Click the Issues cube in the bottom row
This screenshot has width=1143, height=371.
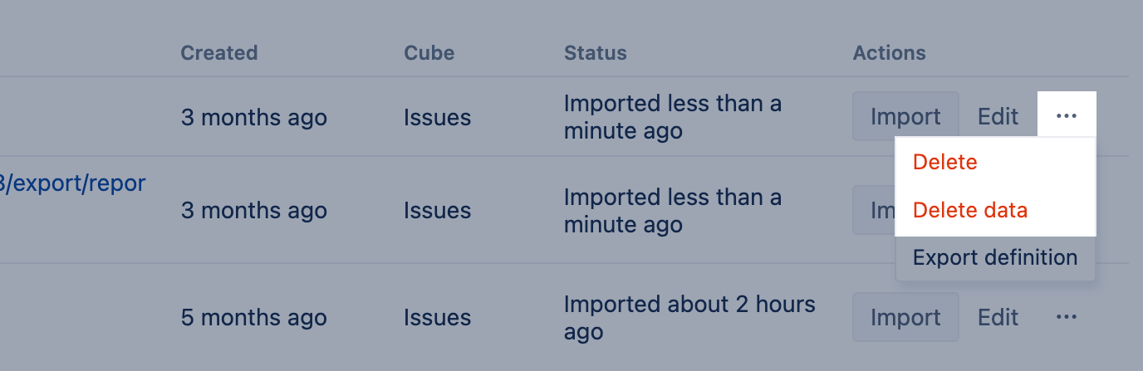pos(437,318)
